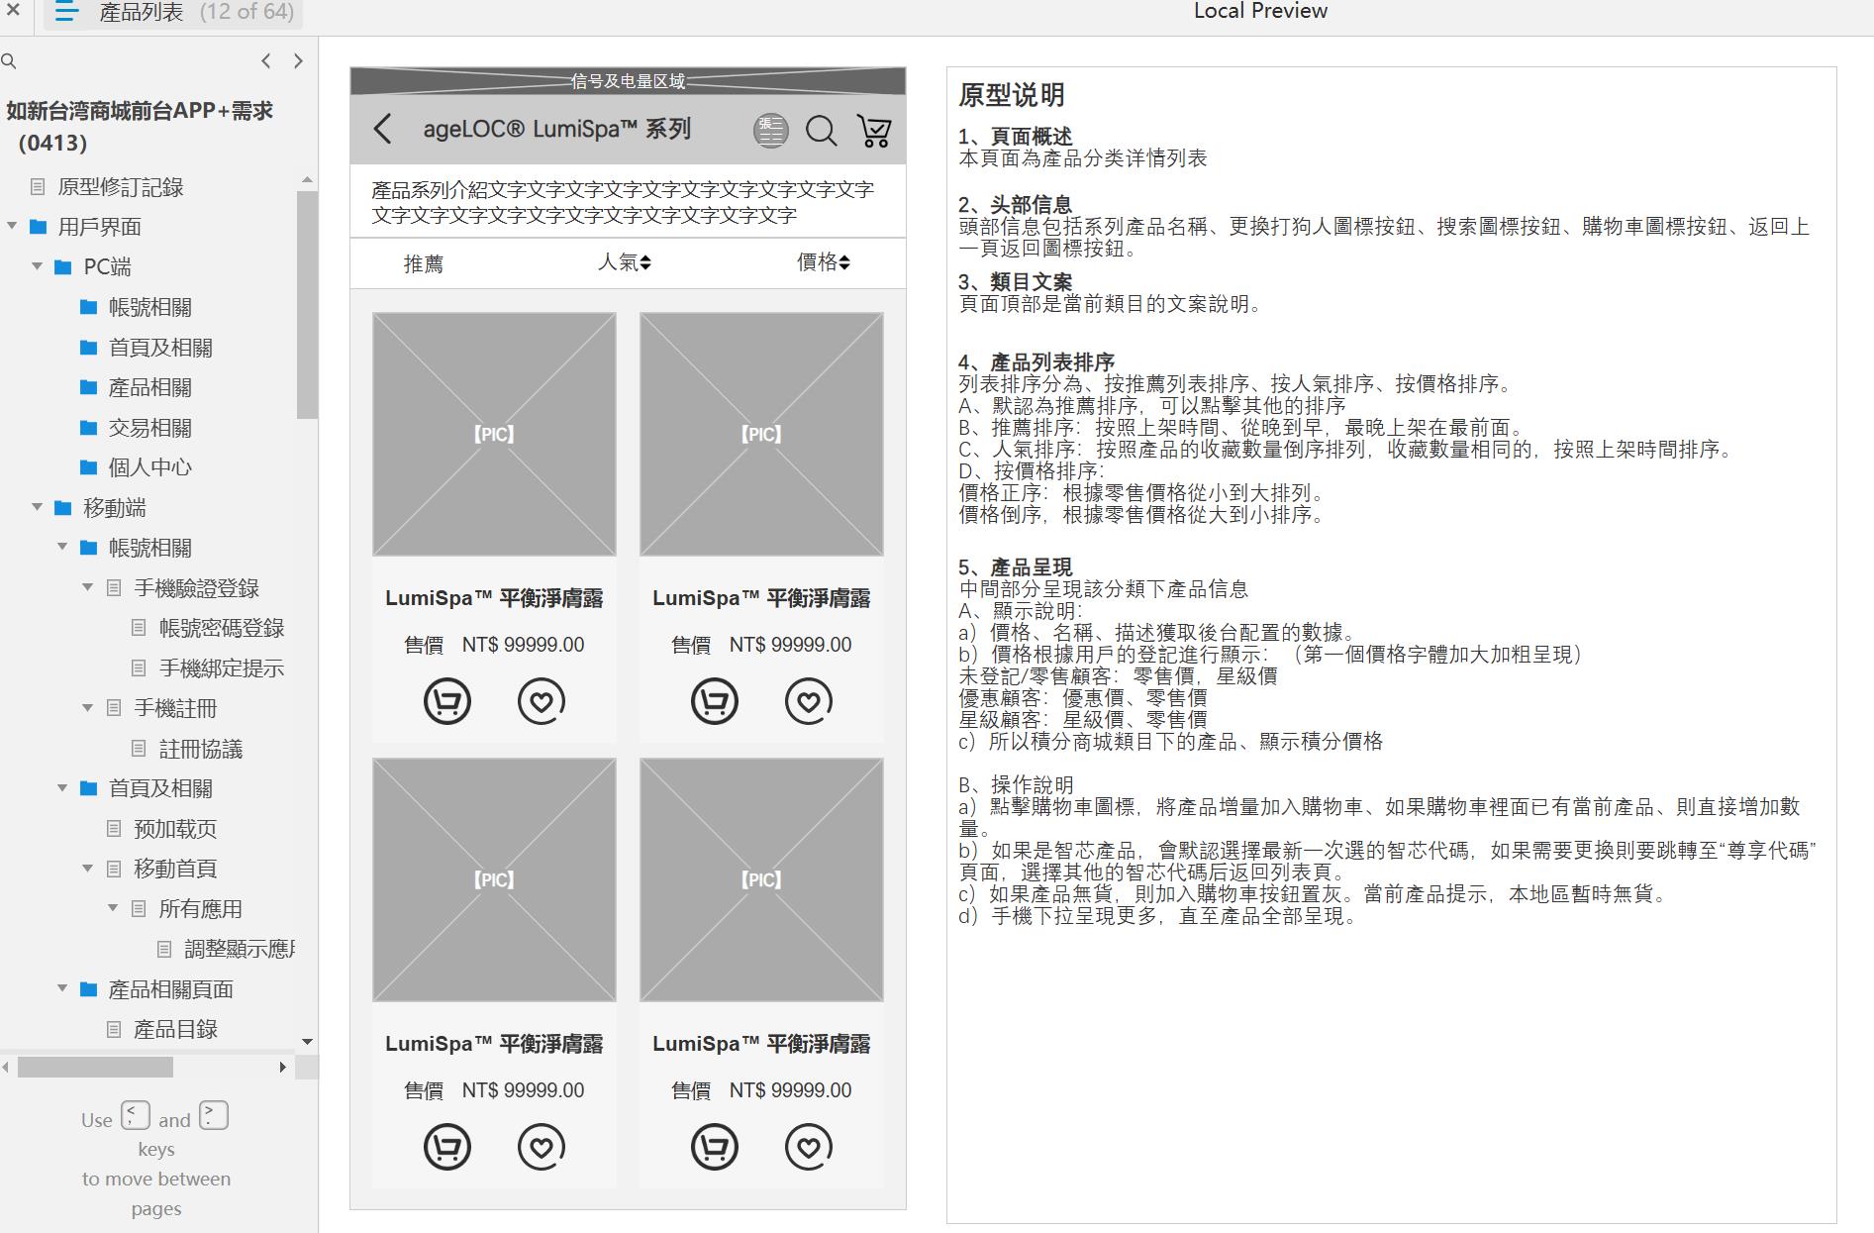Open 帳號相關 folder under PC端
Screen dimensions: 1874x1233
(x=149, y=308)
